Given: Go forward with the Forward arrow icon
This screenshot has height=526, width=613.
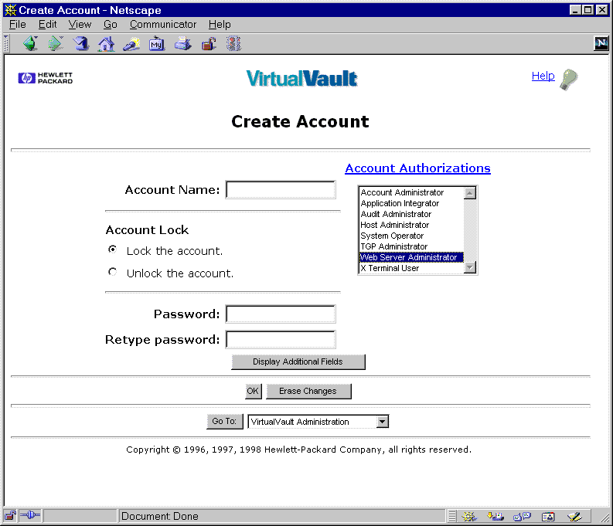Looking at the screenshot, I should pos(56,43).
